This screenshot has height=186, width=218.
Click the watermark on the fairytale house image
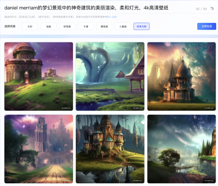[x=137, y=180]
